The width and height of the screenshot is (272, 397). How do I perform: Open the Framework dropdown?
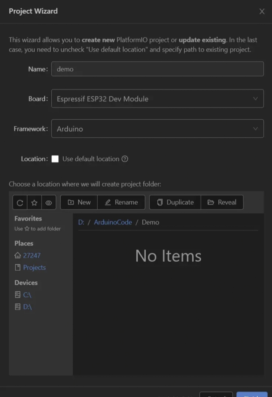(x=158, y=129)
